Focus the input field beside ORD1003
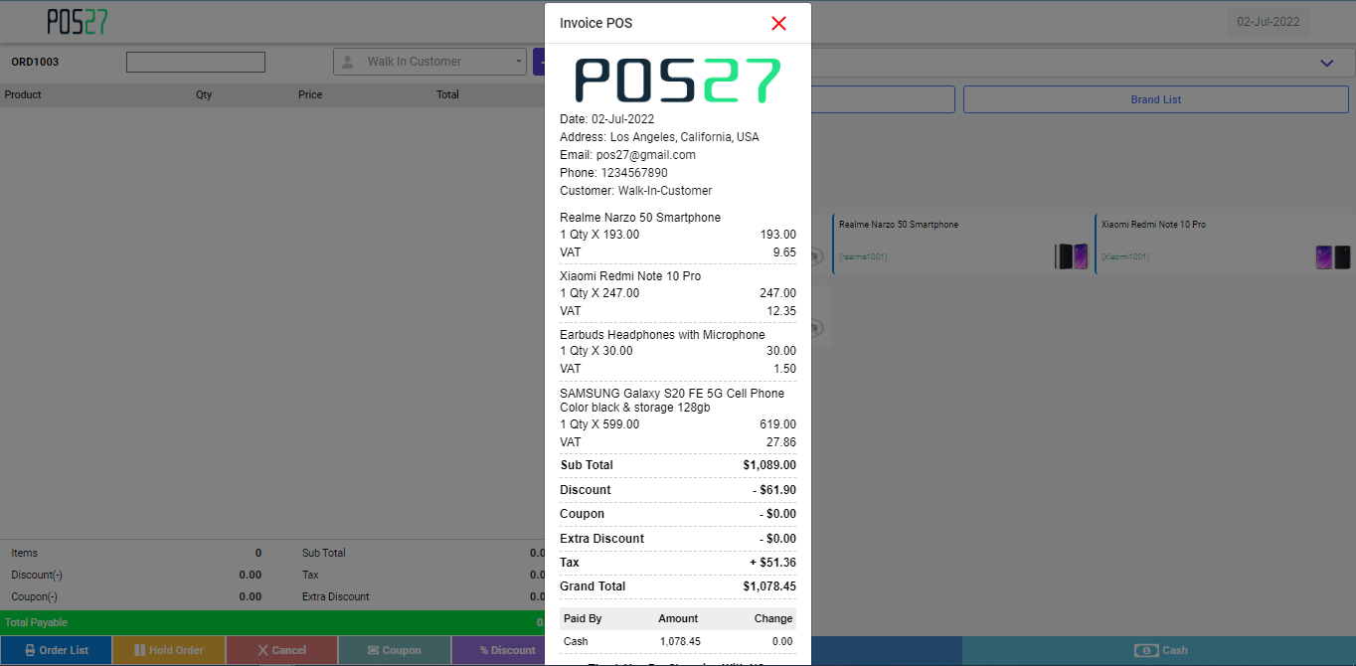Image resolution: width=1356 pixels, height=666 pixels. [x=196, y=62]
